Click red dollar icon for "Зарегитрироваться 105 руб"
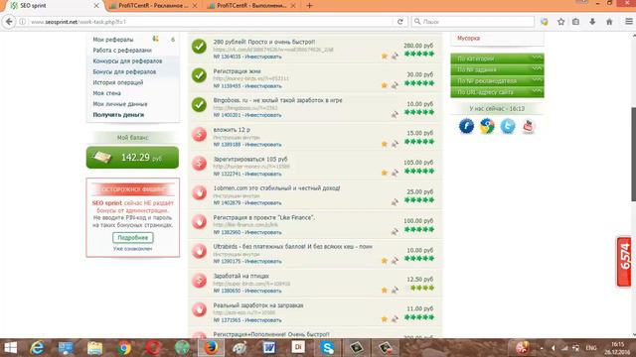The width and height of the screenshot is (636, 357). point(199,163)
